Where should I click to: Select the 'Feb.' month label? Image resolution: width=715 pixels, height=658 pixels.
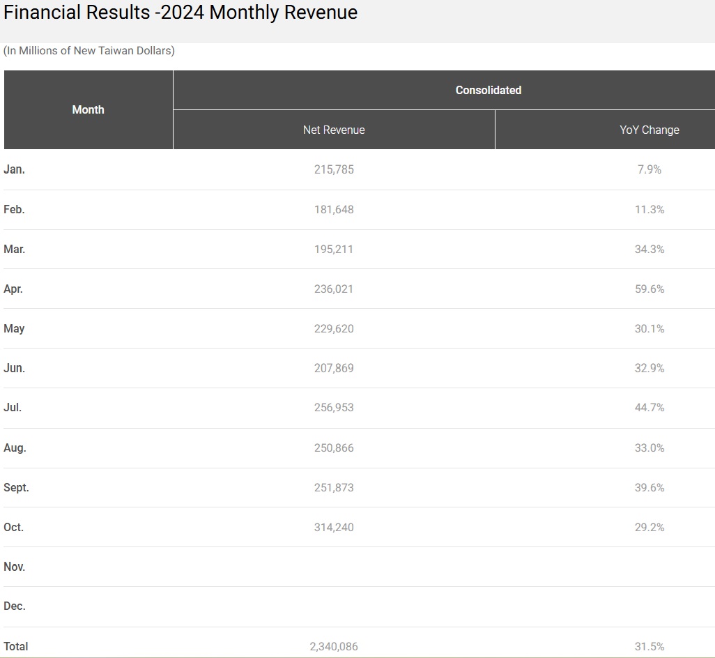15,209
